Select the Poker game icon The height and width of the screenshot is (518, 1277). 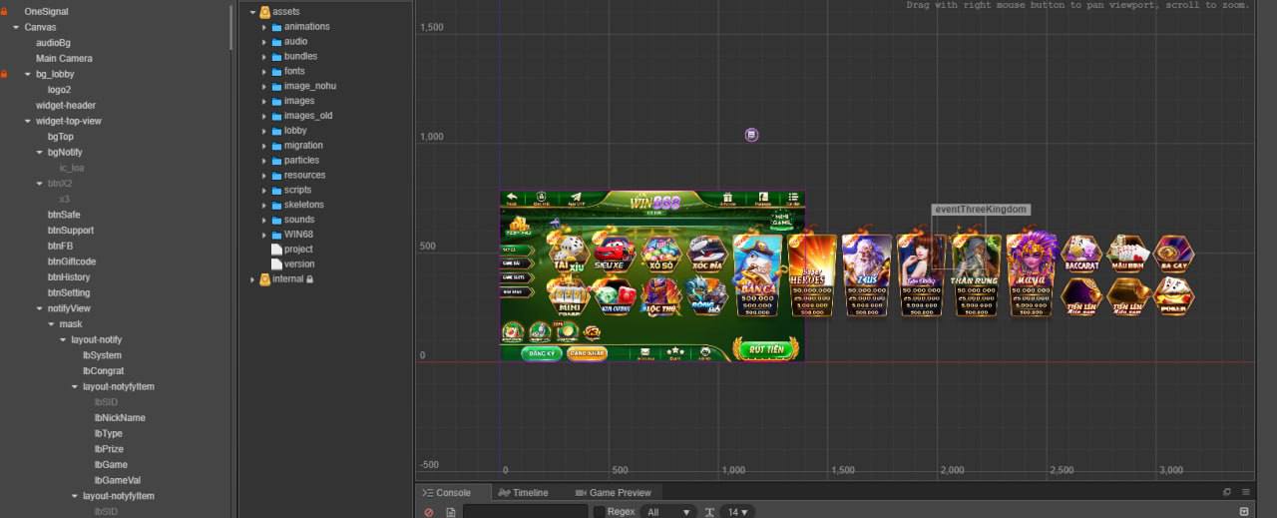[1174, 296]
